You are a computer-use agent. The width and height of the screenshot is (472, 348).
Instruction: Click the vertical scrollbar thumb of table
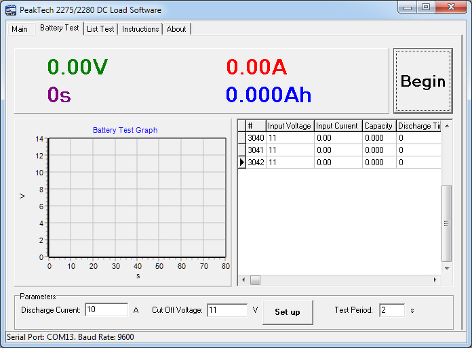pos(446,223)
